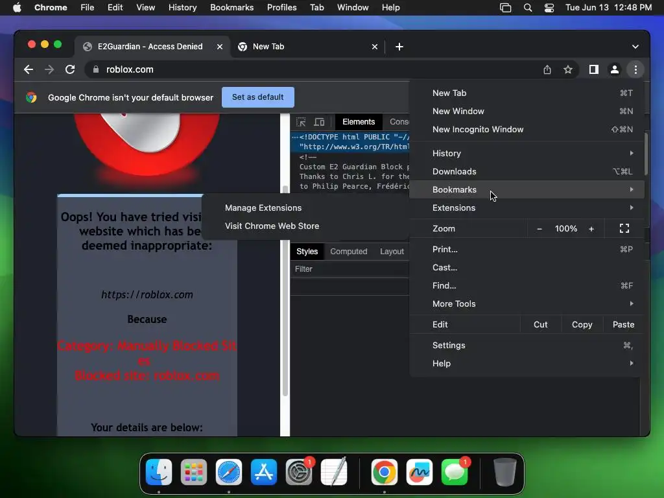
Task: Expand the History submenu
Action: [527, 153]
